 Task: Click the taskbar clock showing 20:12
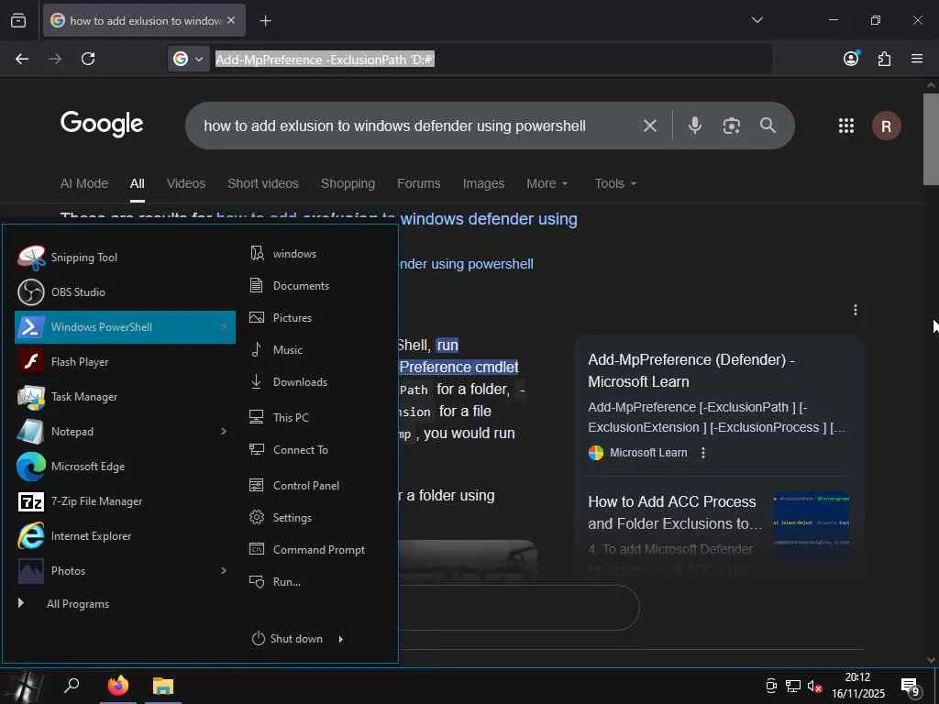[857, 686]
